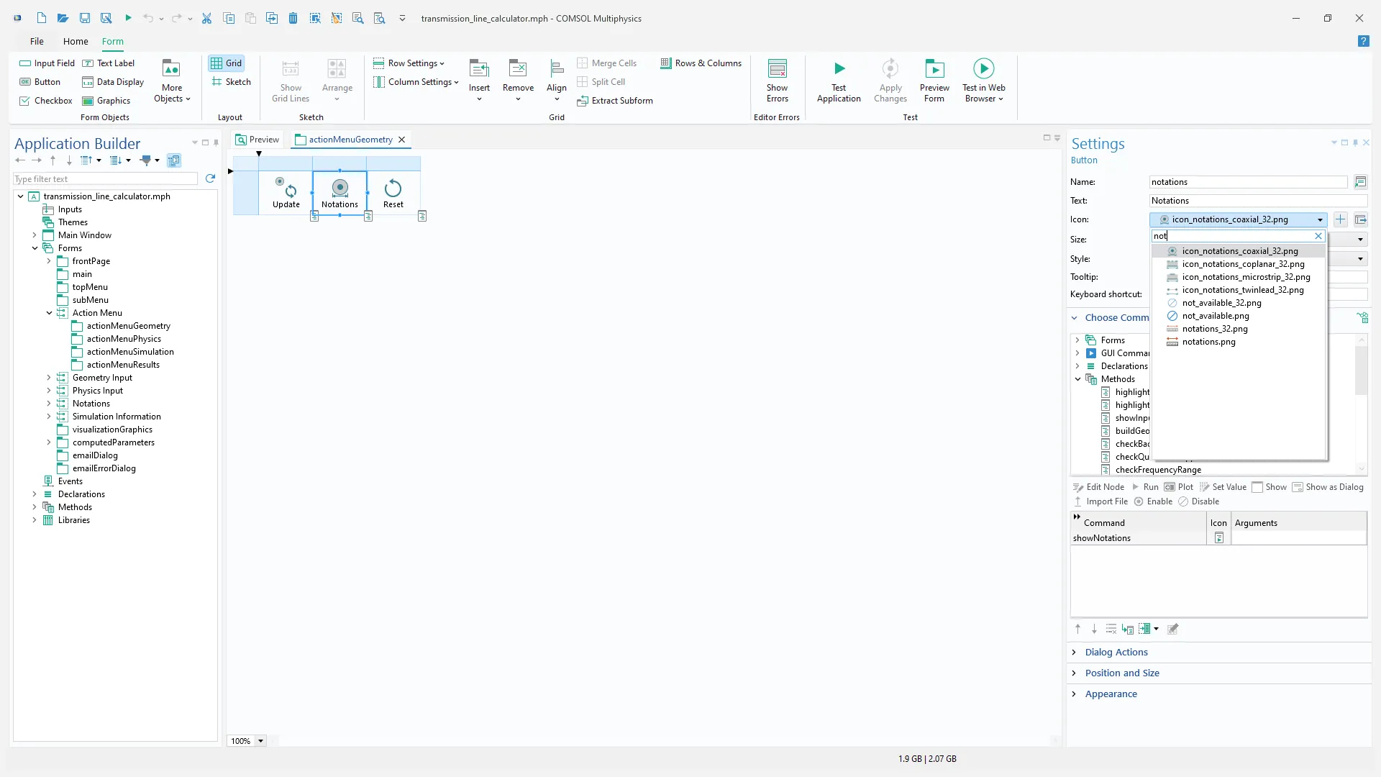Select icon_notations_microstrip_32.png from list
Viewport: 1381px width, 777px height.
click(1246, 277)
